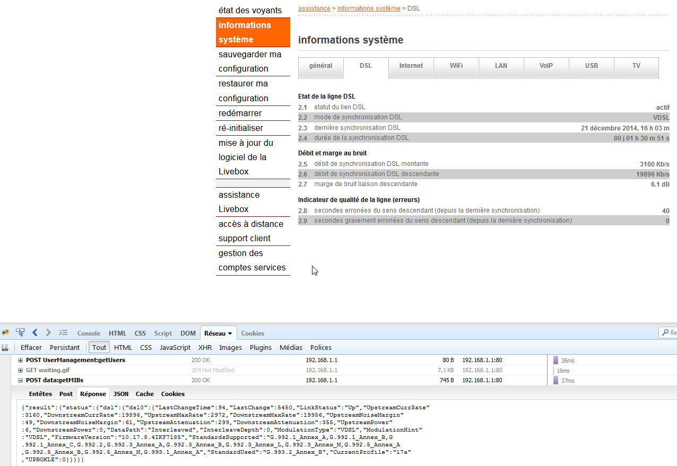Open the JSON response tab
The image size is (677, 466).
tap(120, 394)
